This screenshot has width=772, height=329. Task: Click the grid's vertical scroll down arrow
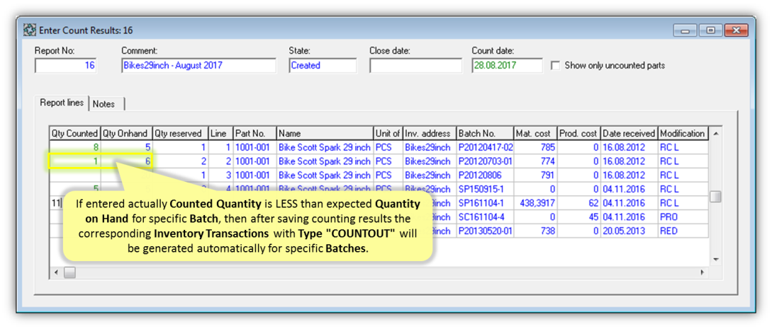pyautogui.click(x=716, y=259)
